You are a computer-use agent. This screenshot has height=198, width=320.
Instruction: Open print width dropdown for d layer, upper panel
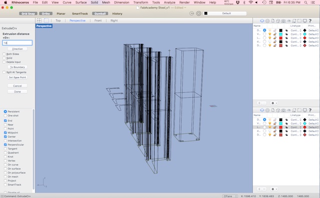pos(313,42)
